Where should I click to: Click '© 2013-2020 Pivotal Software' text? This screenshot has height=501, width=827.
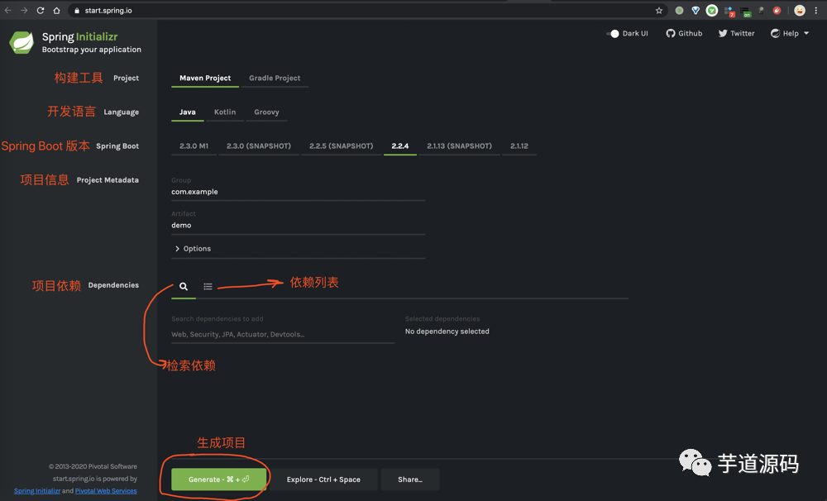tap(93, 467)
